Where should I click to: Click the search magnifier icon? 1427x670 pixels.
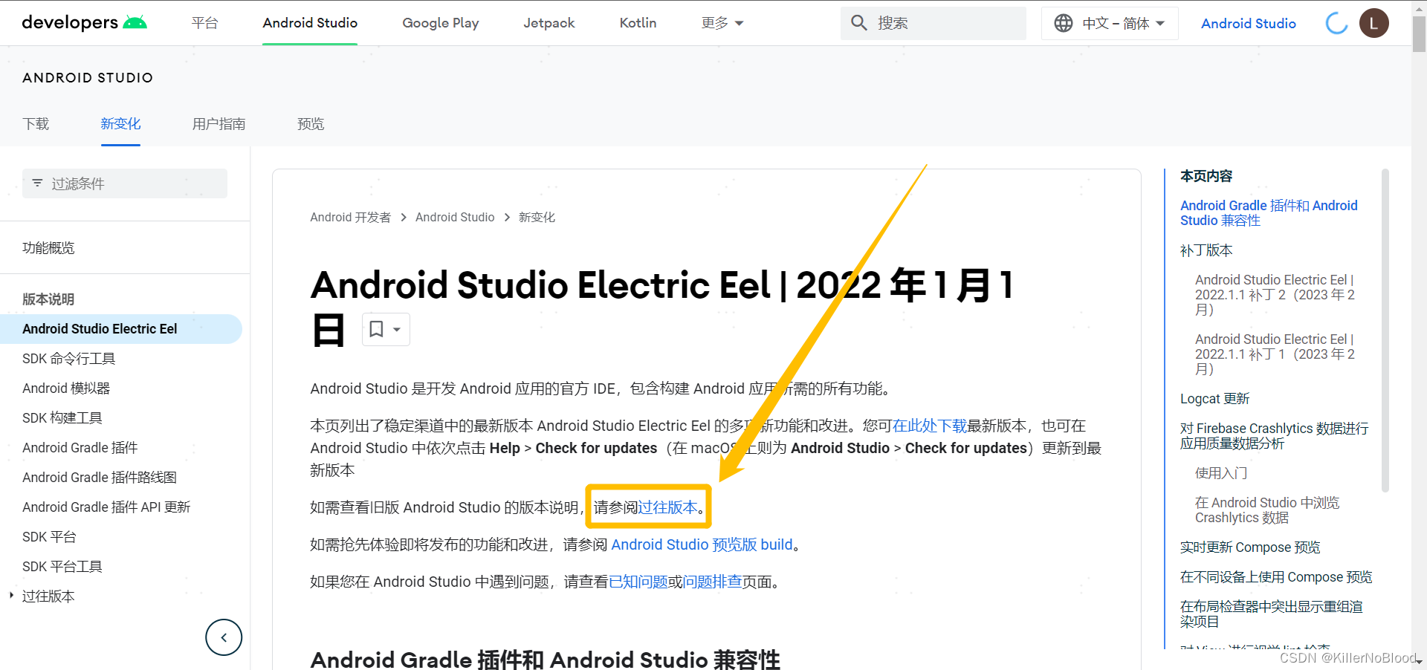[859, 23]
